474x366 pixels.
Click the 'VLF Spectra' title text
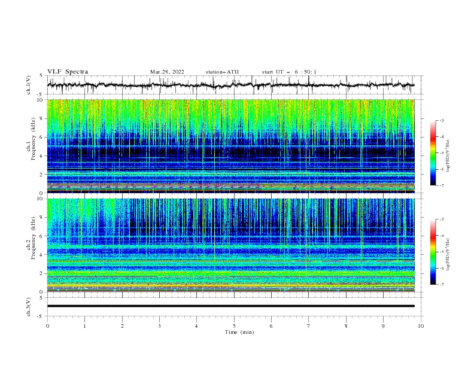(68, 72)
